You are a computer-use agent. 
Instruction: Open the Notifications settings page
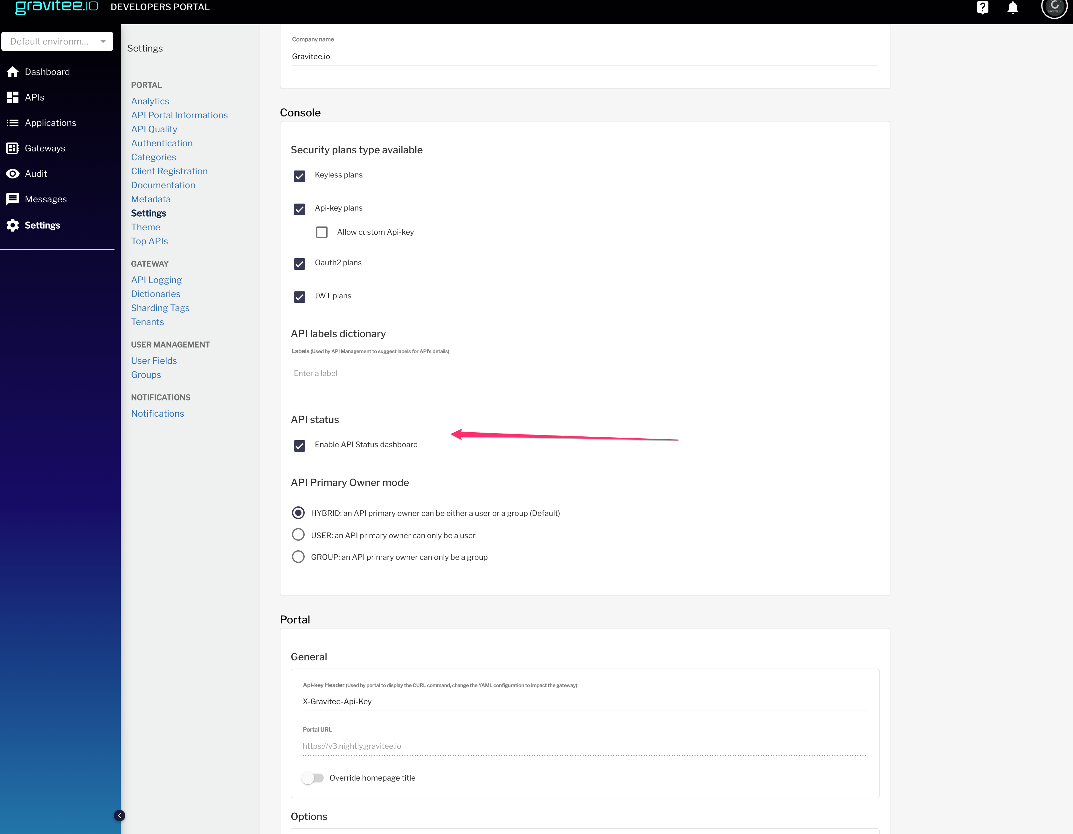pyautogui.click(x=157, y=413)
